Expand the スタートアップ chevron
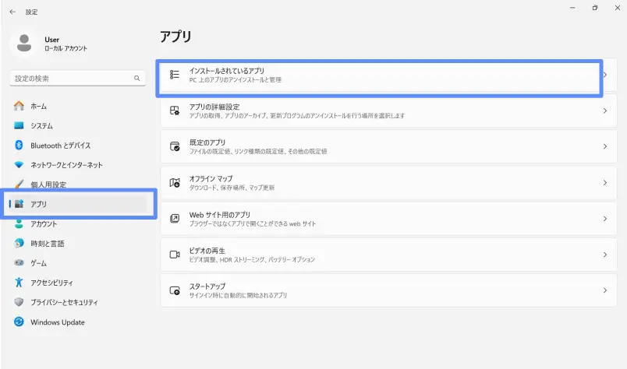627x369 pixels. point(605,290)
